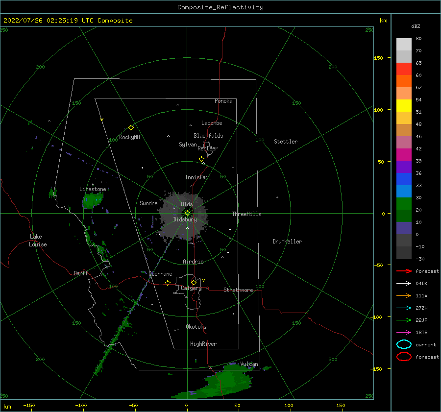Pick the bright yellow 54 dBZ swatch
441x412 pixels.
pyautogui.click(x=404, y=105)
